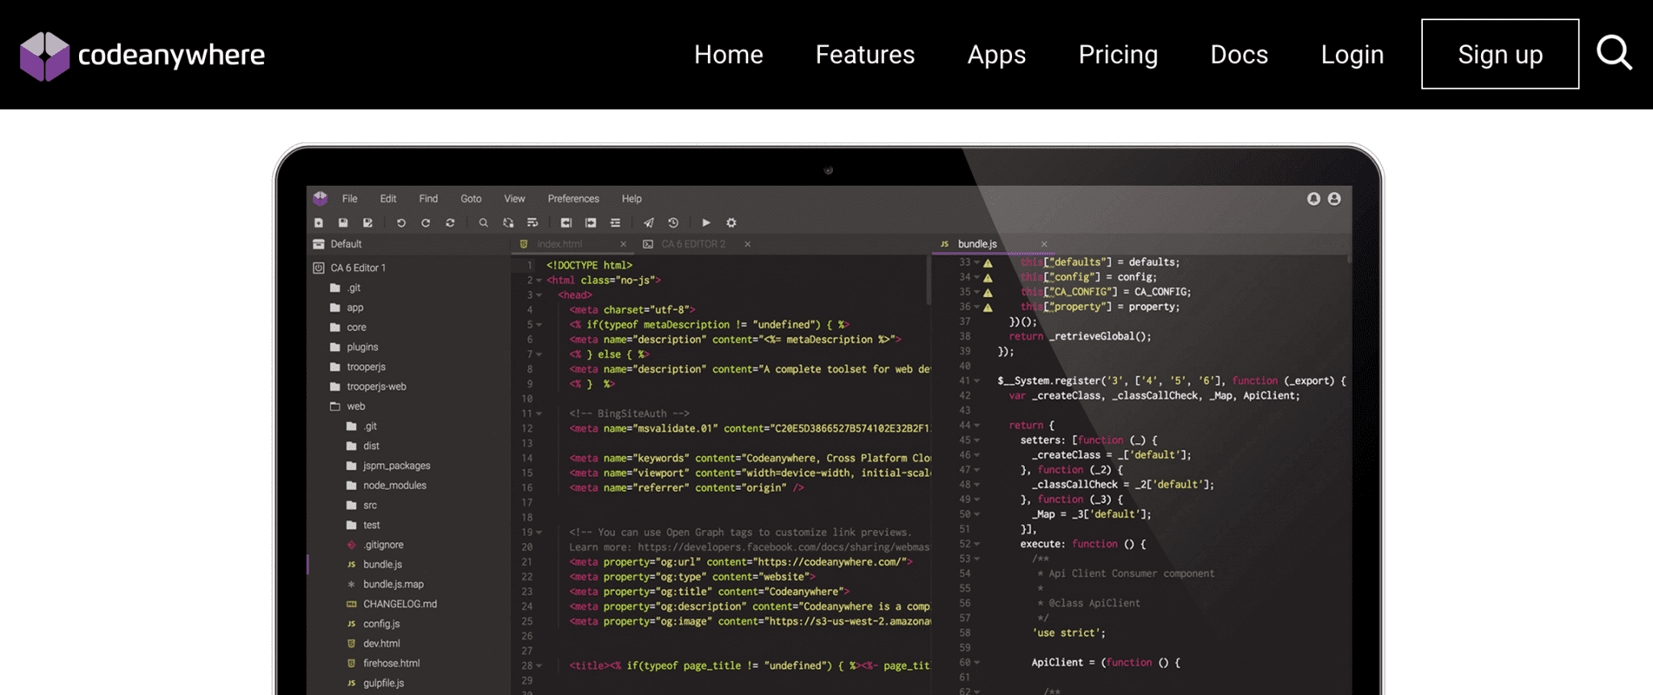The height and width of the screenshot is (695, 1653).
Task: Fold code at line 44 in bundle.js
Action: [977, 425]
